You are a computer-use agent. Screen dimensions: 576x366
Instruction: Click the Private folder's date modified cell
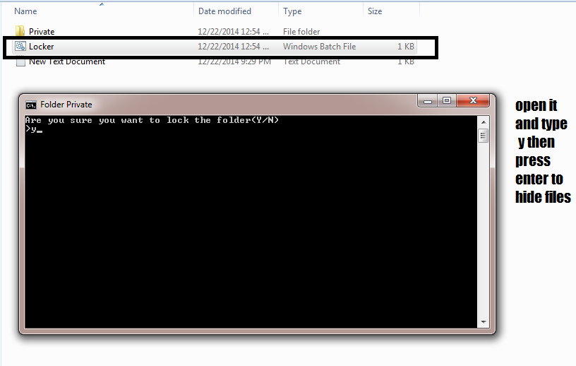[x=233, y=32]
